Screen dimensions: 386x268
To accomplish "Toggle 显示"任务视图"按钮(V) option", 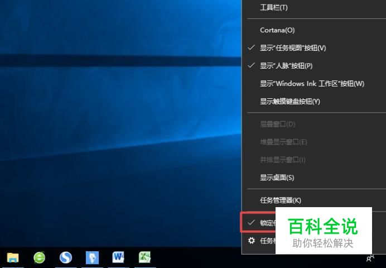I will pyautogui.click(x=314, y=48).
